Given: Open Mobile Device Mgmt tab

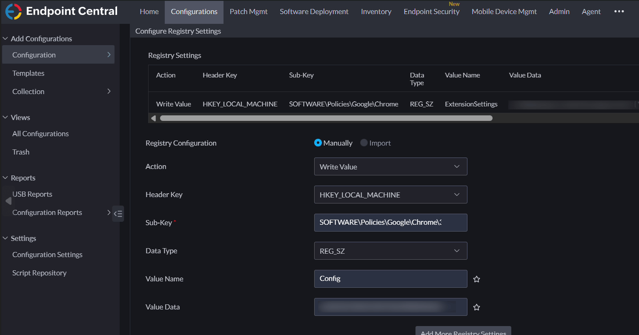Looking at the screenshot, I should coord(504,11).
